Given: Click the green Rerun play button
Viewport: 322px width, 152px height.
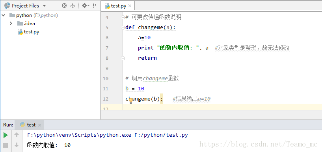Looking at the screenshot, I should point(6,135).
